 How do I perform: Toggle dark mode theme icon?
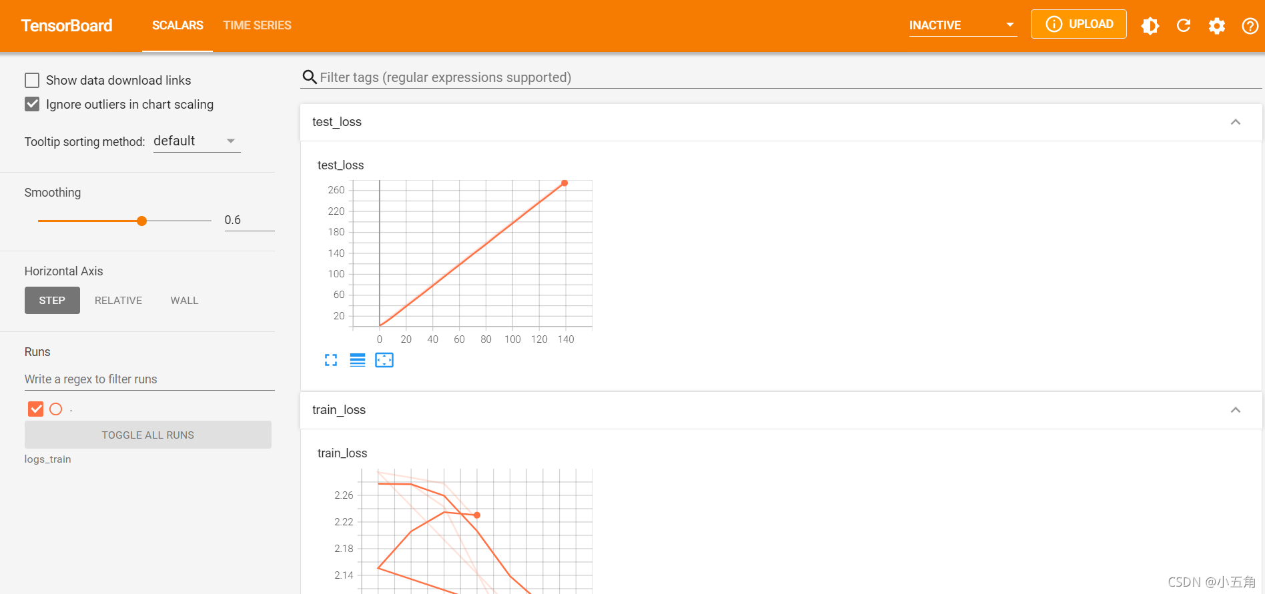[1150, 25]
